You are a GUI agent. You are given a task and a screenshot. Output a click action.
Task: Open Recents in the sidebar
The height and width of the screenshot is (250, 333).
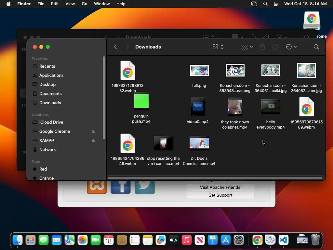click(x=47, y=66)
